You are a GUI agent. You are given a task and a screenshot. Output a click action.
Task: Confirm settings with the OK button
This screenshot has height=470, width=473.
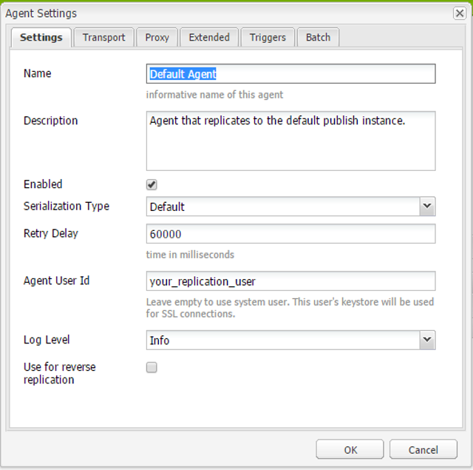tap(350, 449)
